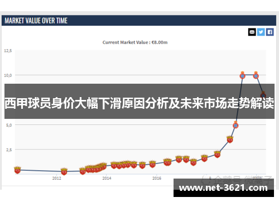Click the 10,0 y-axis label
Screen dimensions: 279x202
8,75
